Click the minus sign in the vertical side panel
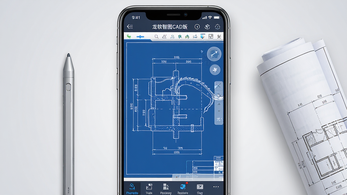Screen dimensions: 347x195 [x=219, y=111]
